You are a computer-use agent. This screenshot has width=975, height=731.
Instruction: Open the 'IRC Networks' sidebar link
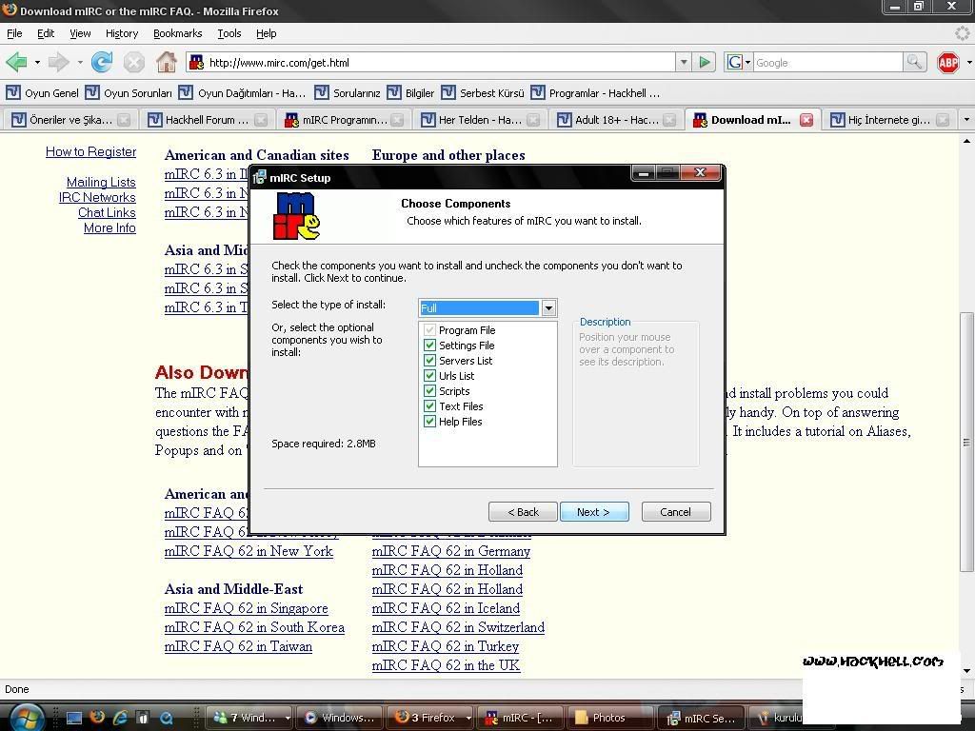97,197
